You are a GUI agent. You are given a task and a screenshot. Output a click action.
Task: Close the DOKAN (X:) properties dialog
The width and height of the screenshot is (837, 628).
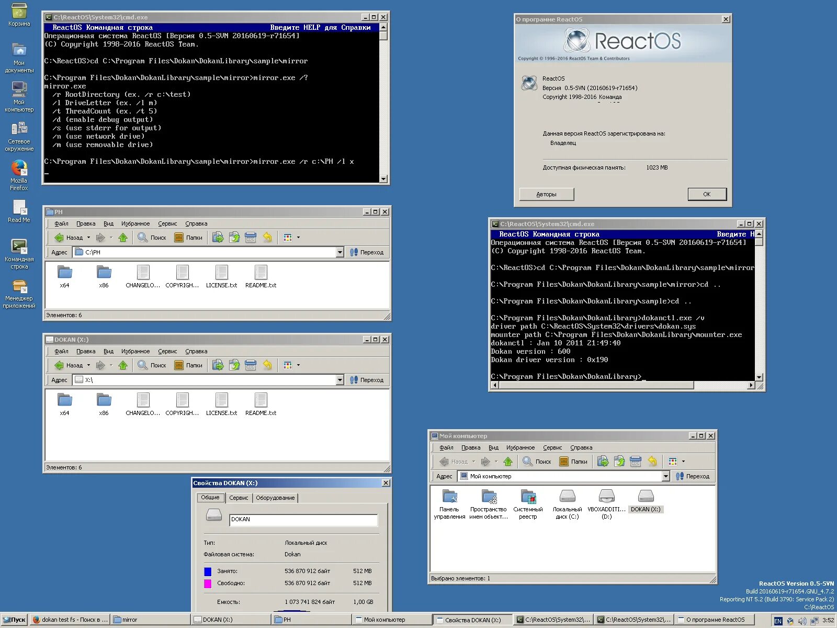pos(386,483)
